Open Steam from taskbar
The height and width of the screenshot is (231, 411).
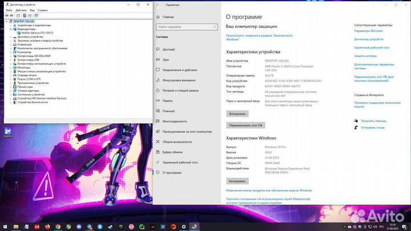click(110, 226)
